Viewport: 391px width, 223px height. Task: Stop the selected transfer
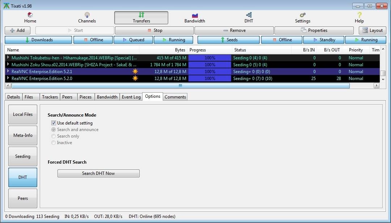154,30
